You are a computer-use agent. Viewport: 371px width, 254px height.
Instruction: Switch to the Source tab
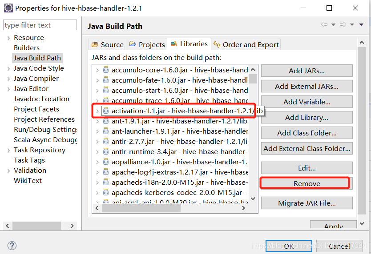click(107, 44)
